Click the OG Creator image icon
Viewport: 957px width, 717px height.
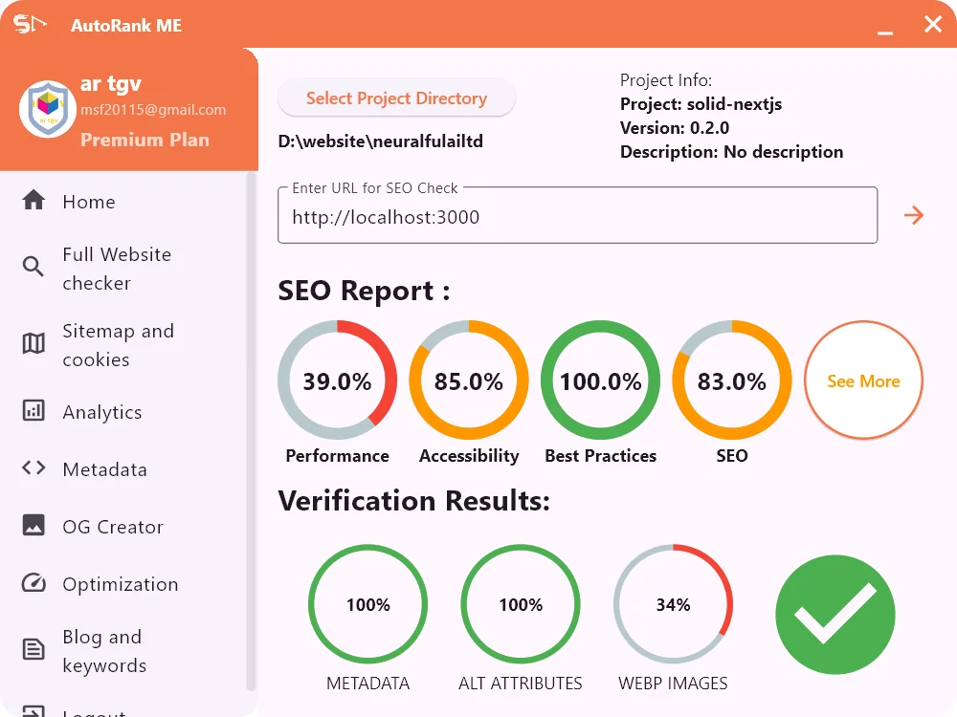pyautogui.click(x=32, y=526)
